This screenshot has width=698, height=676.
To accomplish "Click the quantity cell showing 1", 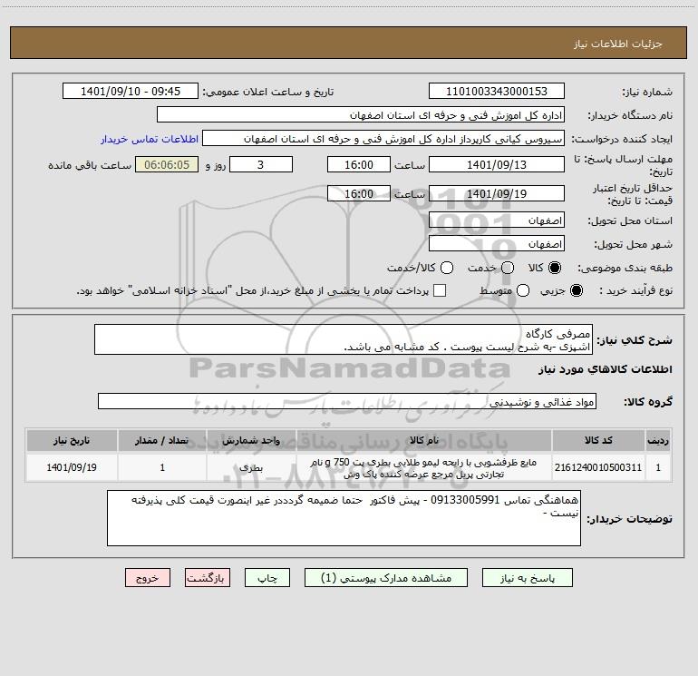I will (x=162, y=467).
